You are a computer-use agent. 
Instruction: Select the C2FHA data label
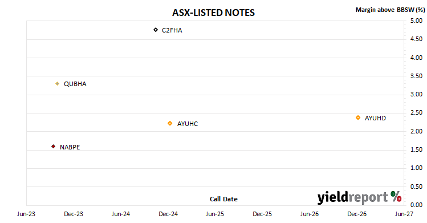172,30
